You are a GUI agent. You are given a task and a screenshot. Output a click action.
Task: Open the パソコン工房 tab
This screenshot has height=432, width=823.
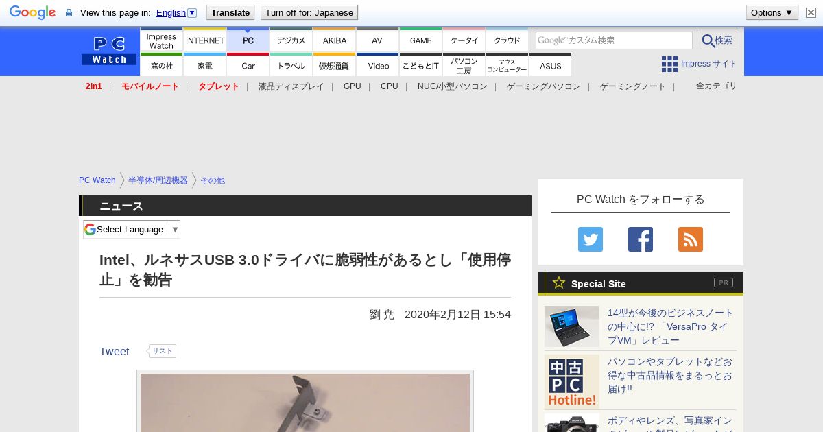464,65
